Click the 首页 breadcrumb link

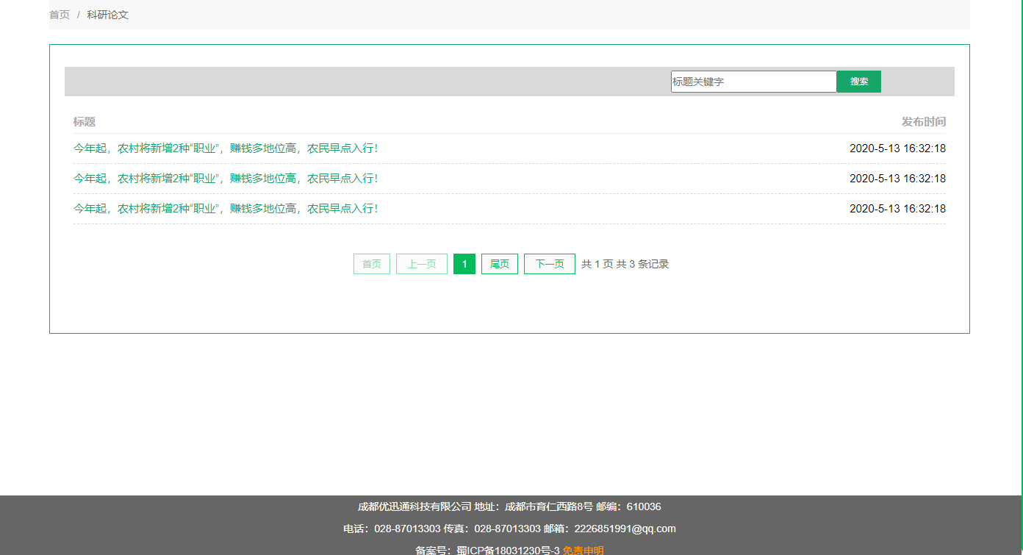60,15
